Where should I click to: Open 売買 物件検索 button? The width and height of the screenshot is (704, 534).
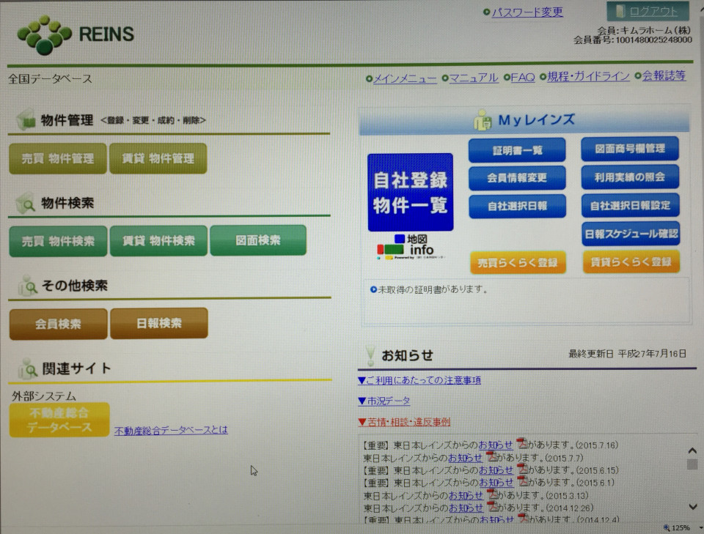click(58, 241)
